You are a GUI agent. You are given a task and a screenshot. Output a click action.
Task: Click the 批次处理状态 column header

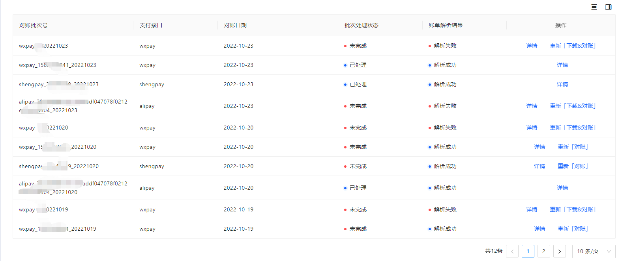point(361,25)
